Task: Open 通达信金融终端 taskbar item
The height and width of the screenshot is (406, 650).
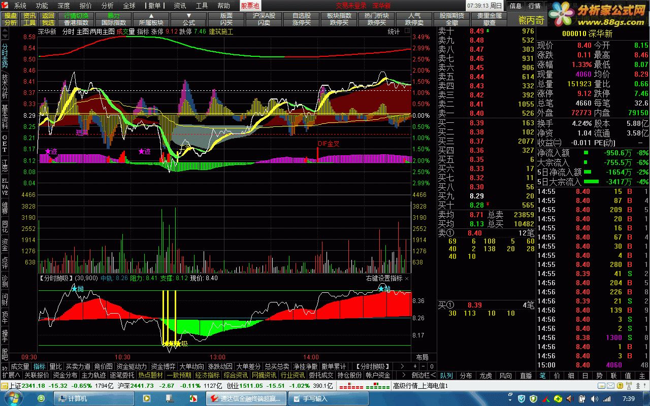Action: click(x=246, y=399)
